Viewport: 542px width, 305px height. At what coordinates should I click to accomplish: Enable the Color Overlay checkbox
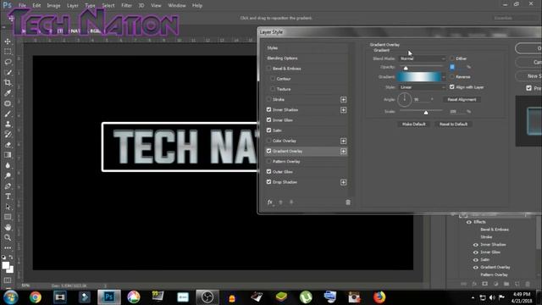(268, 141)
